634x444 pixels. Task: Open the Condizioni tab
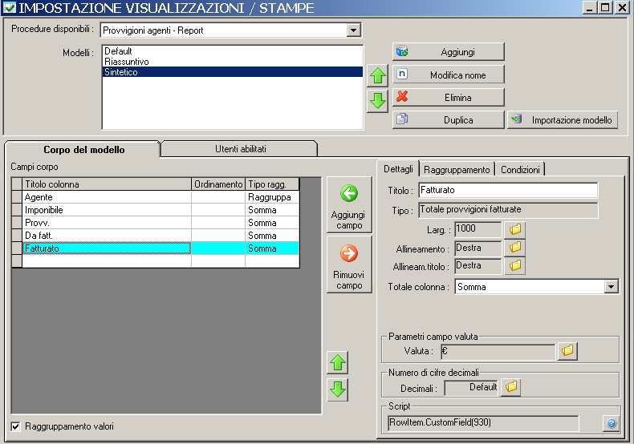[520, 170]
